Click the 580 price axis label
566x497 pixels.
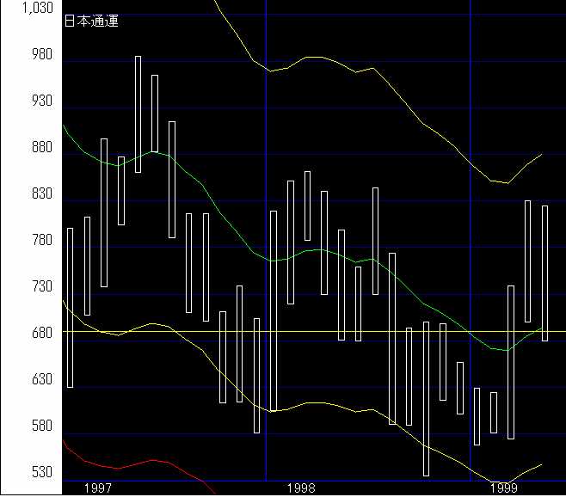pos(41,426)
